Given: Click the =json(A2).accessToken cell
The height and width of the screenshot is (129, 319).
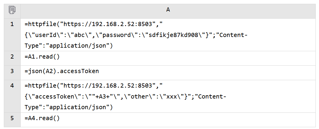Looking at the screenshot, I should tap(62, 71).
